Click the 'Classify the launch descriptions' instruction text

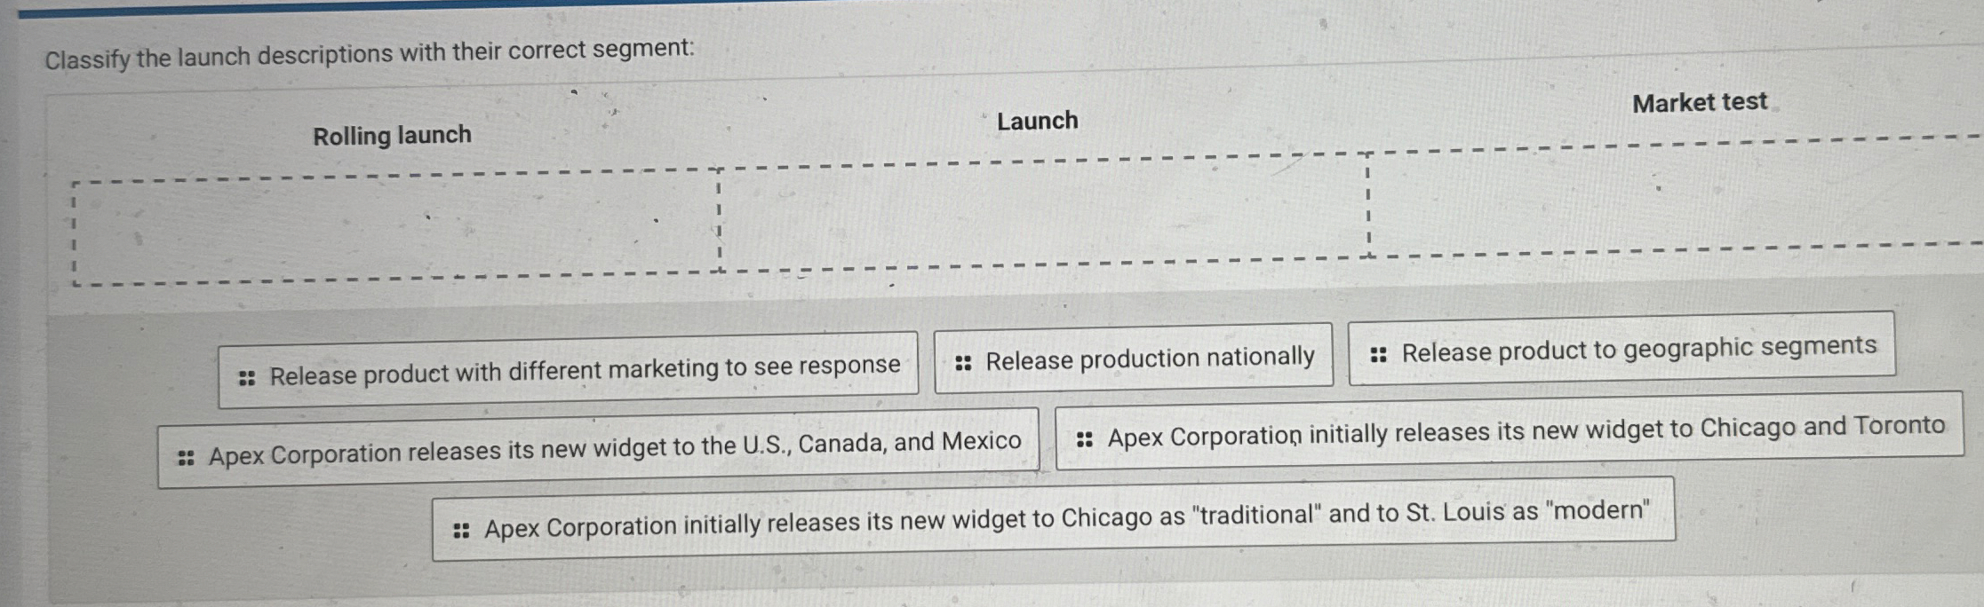click(370, 54)
